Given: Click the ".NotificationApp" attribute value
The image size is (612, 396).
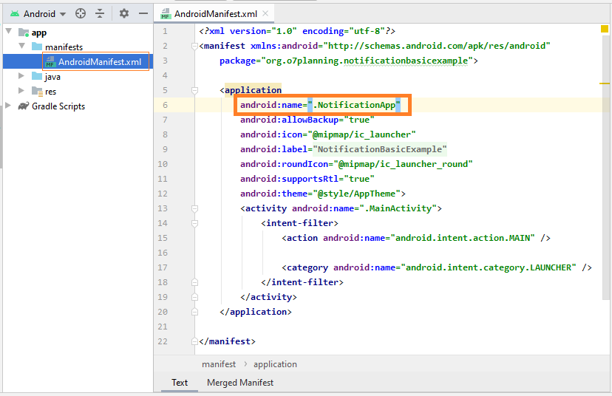Looking at the screenshot, I should (354, 105).
